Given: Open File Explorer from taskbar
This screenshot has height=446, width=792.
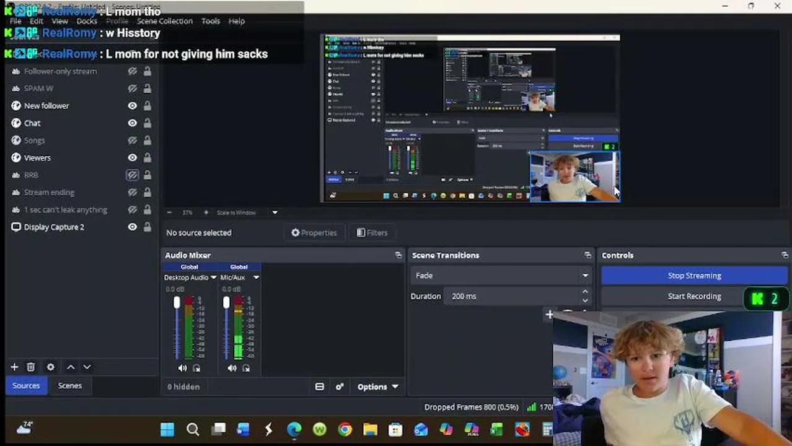Looking at the screenshot, I should pos(370,429).
